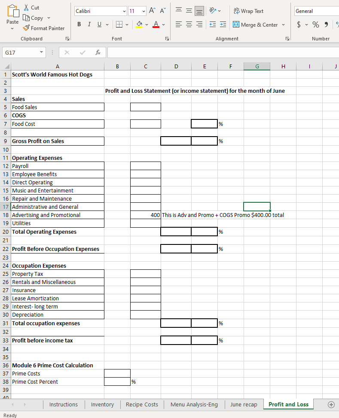The height and width of the screenshot is (418, 339).
Task: Open the Name Box dropdown arrow
Action: click(x=41, y=52)
